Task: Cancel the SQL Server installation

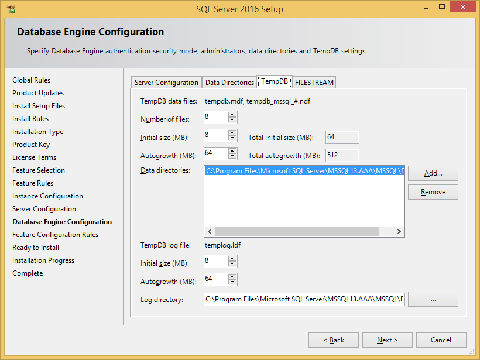Action: pyautogui.click(x=441, y=340)
